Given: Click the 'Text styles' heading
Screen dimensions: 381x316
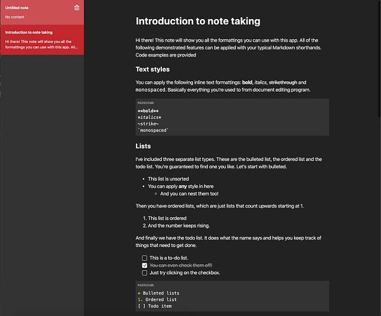Looking at the screenshot, I should point(152,69).
